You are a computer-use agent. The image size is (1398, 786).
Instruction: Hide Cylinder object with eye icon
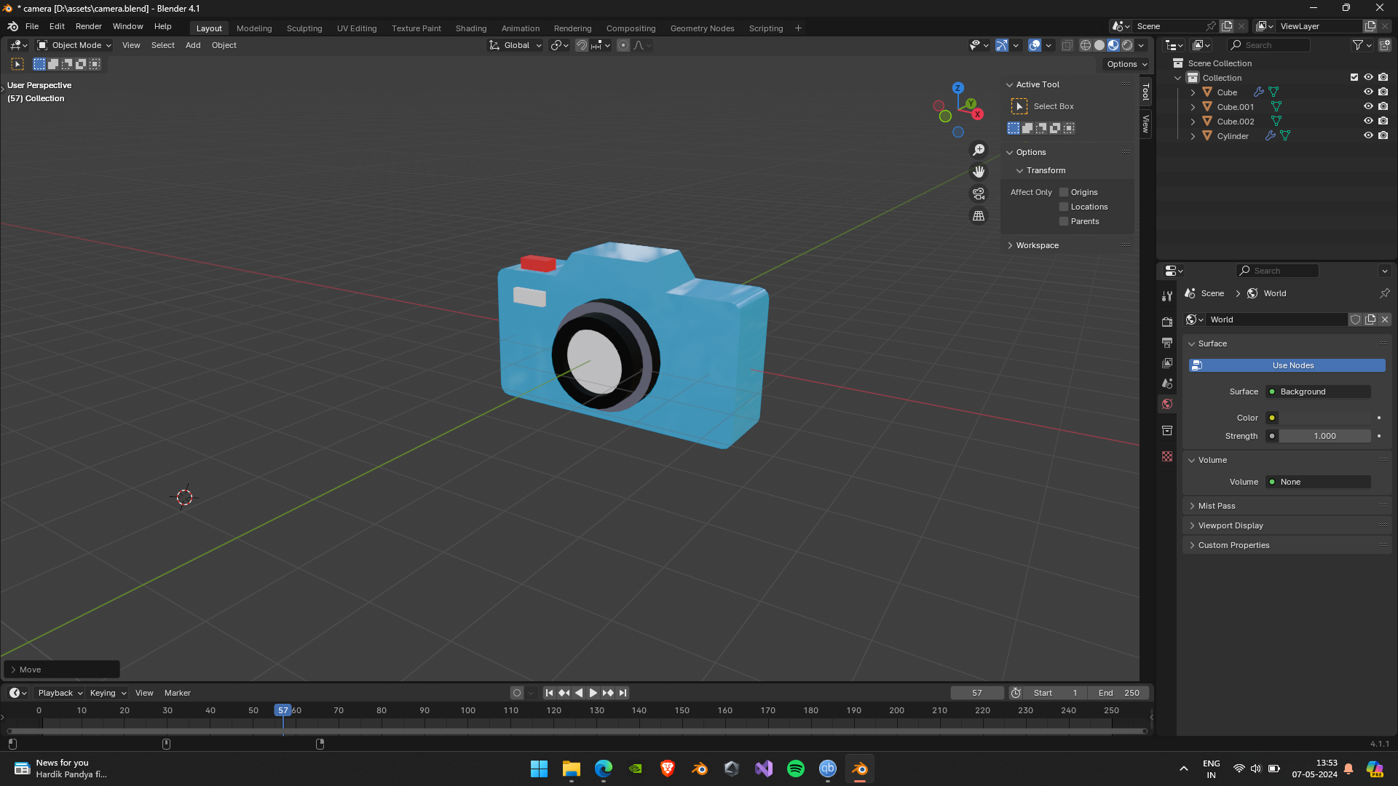point(1368,136)
